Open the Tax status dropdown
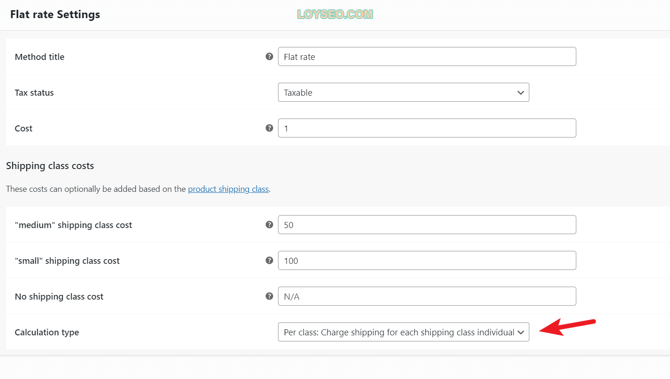 (403, 92)
